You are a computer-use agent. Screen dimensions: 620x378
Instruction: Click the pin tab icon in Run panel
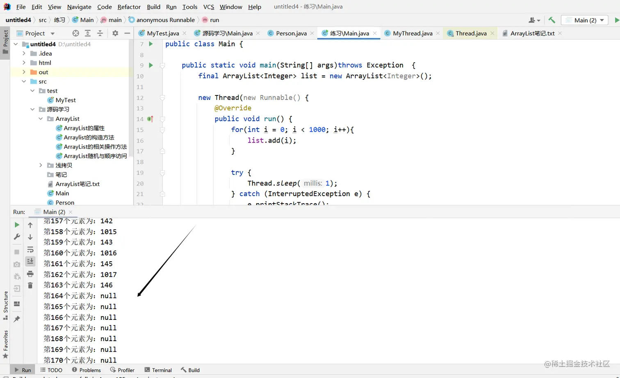[x=17, y=319]
